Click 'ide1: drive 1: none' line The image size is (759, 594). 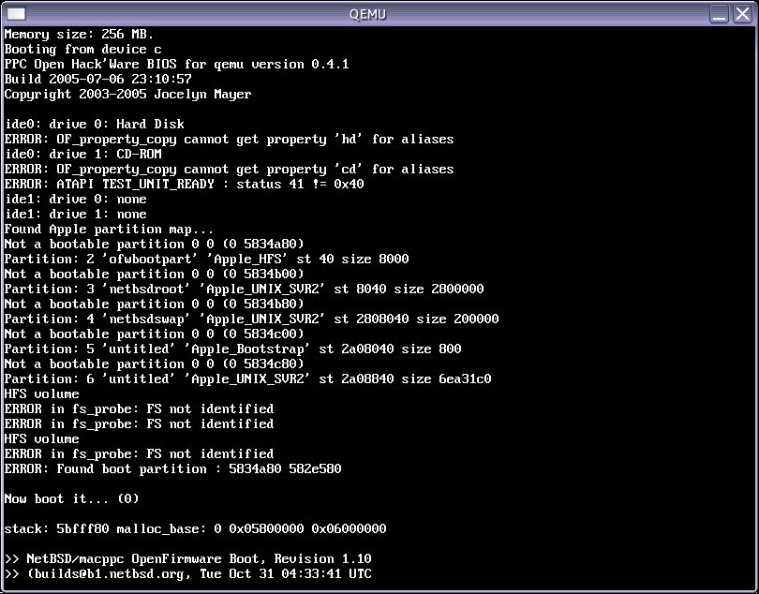click(75, 214)
